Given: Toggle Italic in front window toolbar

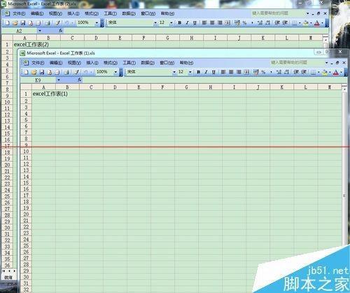Looking at the screenshot, I should (x=206, y=72).
